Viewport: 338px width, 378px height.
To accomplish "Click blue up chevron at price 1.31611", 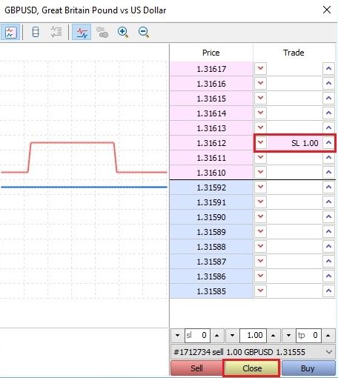I will (x=328, y=157).
